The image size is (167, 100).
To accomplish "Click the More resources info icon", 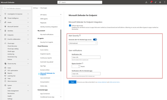I will [5, 81].
